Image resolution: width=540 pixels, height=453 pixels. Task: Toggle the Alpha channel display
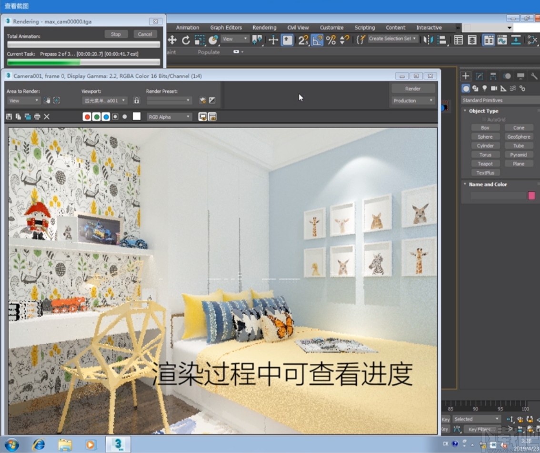[115, 117]
